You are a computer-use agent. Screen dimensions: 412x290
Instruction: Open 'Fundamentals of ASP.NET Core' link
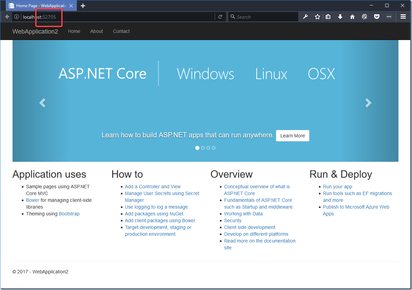259,204
